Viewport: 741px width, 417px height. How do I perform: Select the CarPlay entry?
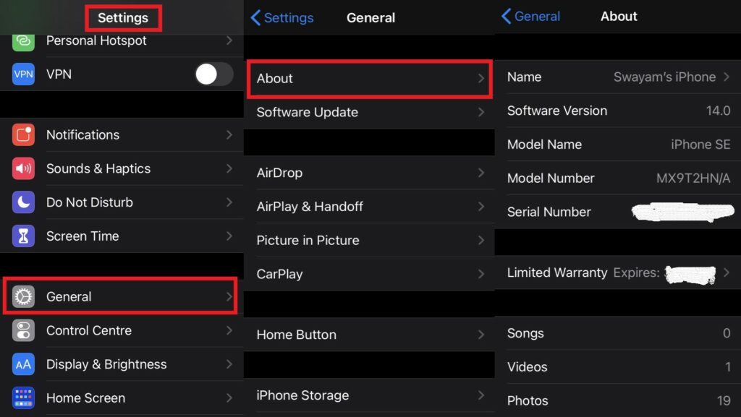369,274
